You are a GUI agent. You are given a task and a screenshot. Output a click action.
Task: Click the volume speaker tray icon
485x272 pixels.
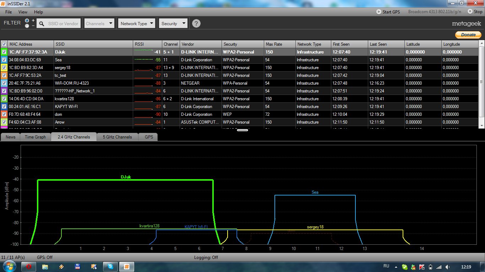[448, 267]
